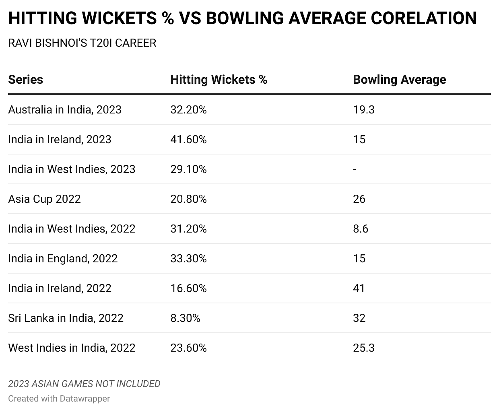Viewport: 499px width, 412px height.
Task: Click the 25.3 bowling average value
Action: [363, 348]
